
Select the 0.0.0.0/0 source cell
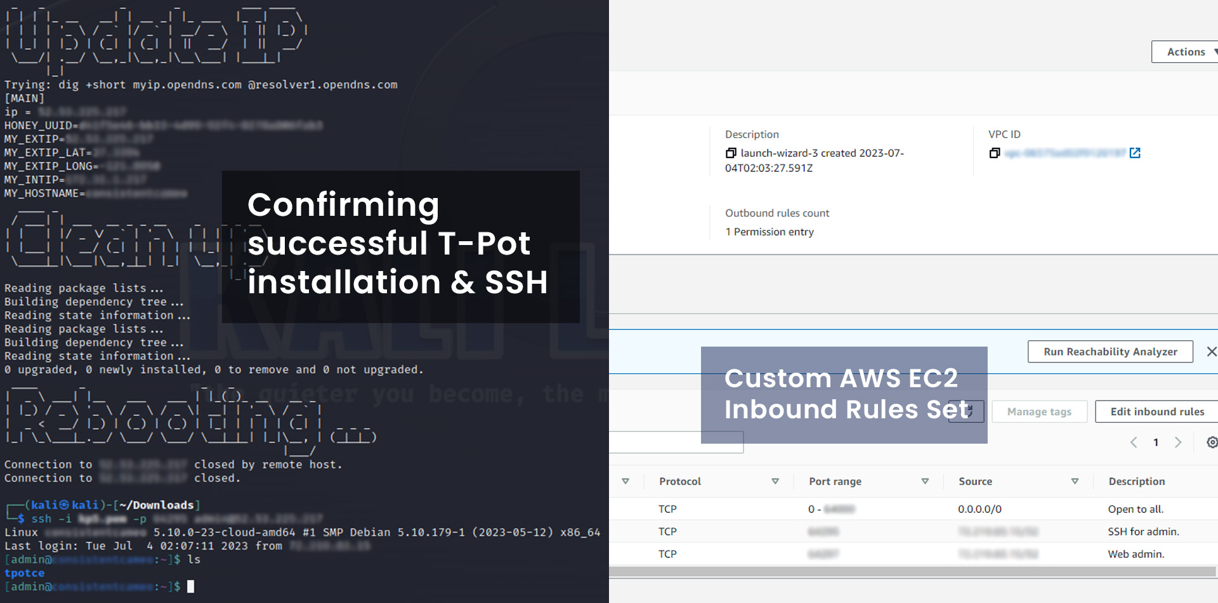pos(979,509)
